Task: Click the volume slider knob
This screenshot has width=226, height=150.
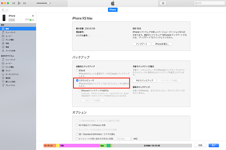Action: pos(48,3)
